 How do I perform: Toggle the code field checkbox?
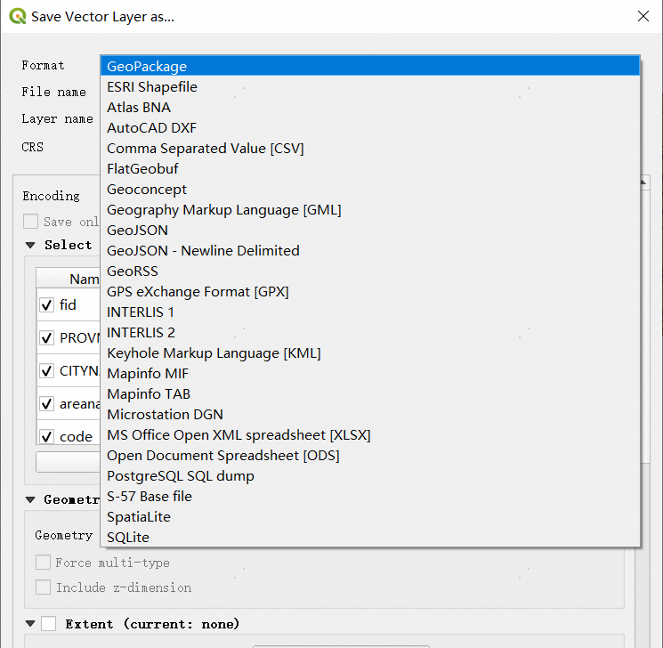click(47, 437)
